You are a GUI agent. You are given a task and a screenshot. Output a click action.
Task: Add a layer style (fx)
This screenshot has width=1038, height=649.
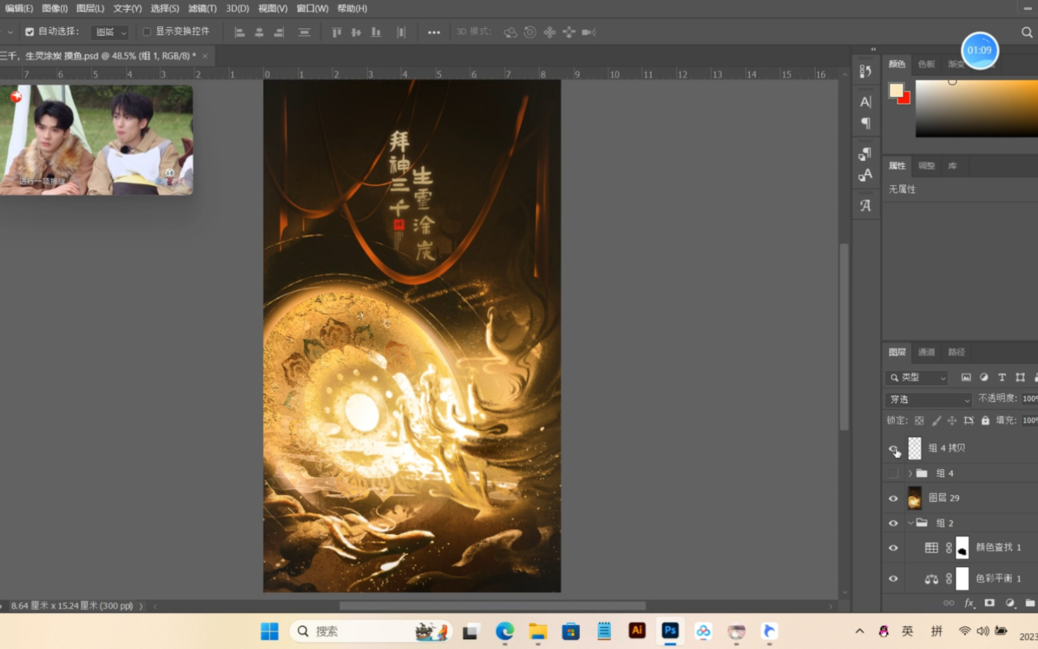pos(969,603)
